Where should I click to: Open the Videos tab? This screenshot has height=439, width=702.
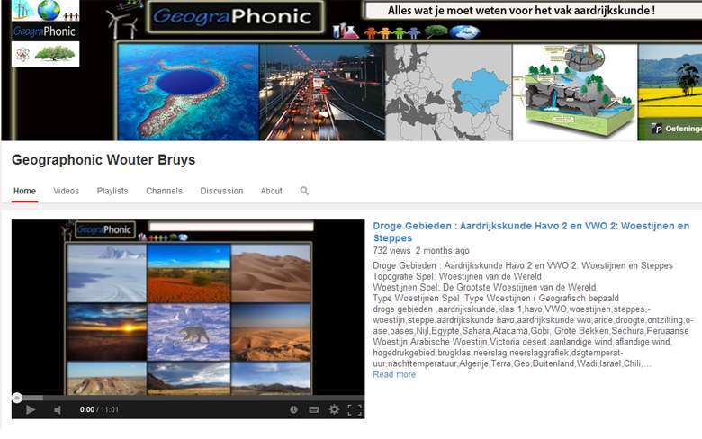click(x=67, y=191)
